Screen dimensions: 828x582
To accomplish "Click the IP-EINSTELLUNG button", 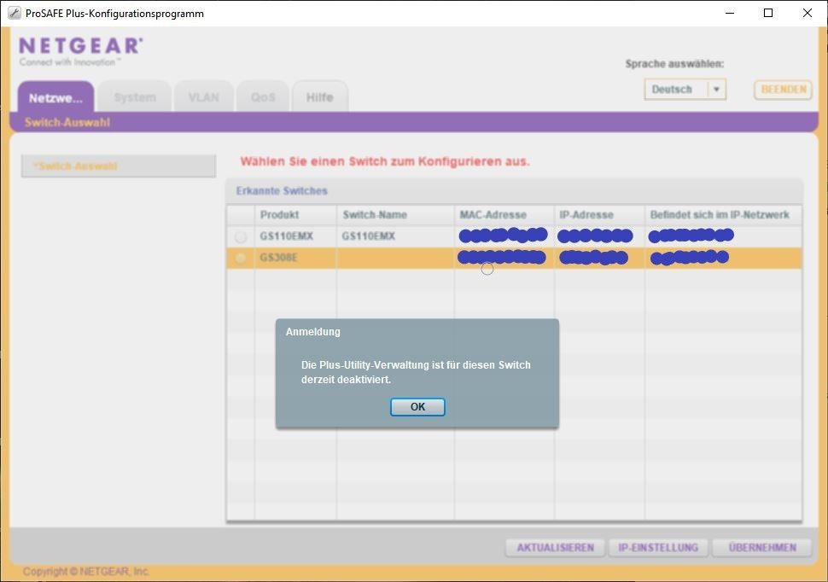I will point(659,547).
